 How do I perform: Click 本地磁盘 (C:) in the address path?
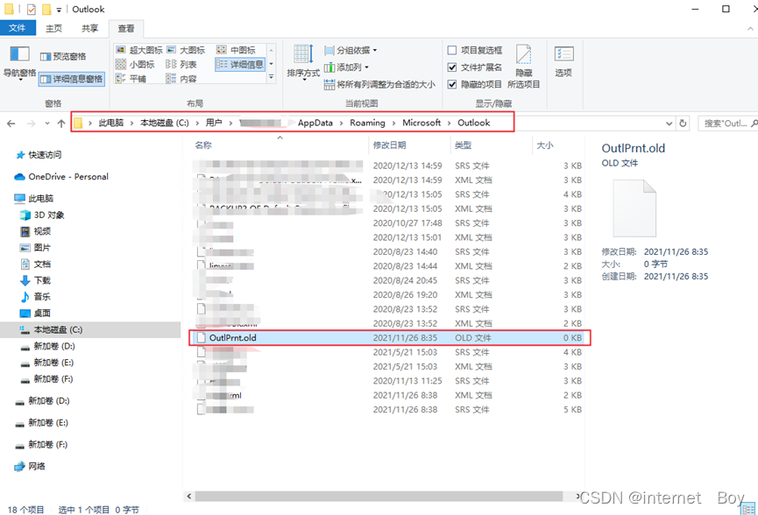coord(165,123)
